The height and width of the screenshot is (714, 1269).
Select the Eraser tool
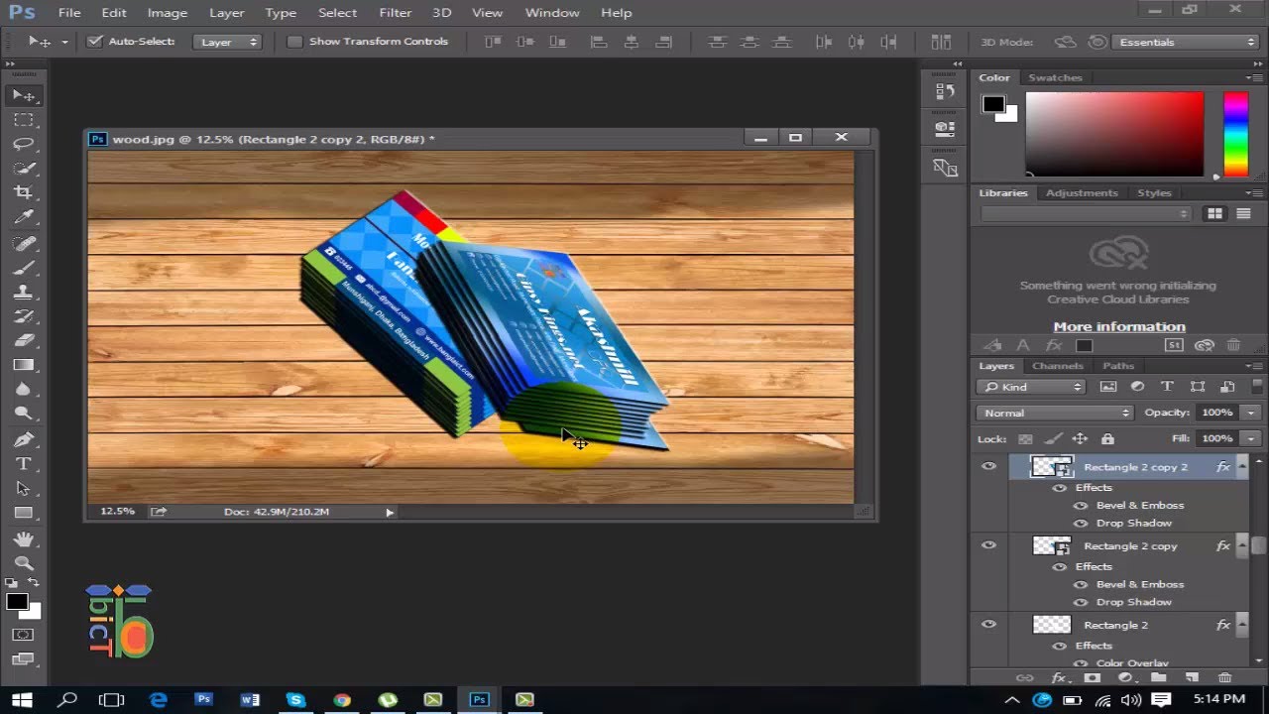(x=24, y=341)
